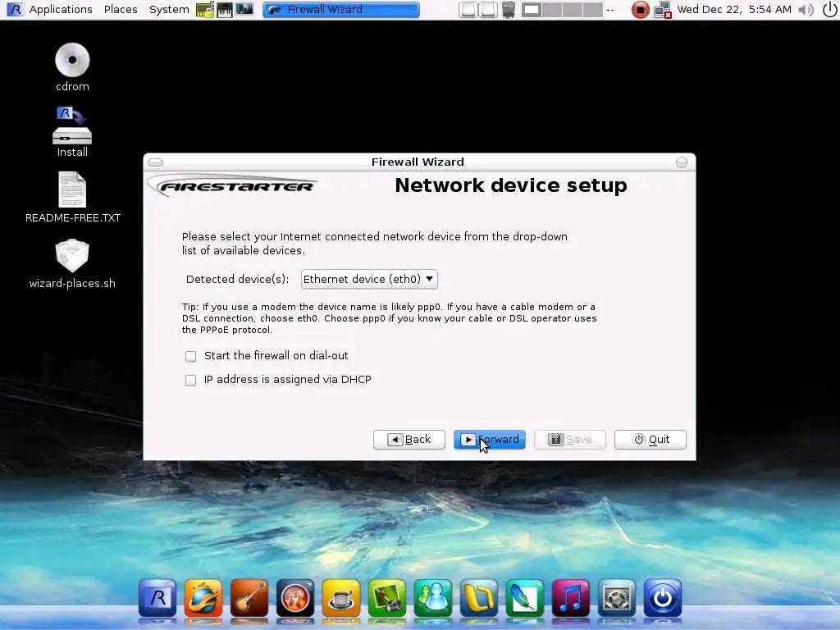
Task: Open the coffee cup dock icon
Action: [341, 598]
